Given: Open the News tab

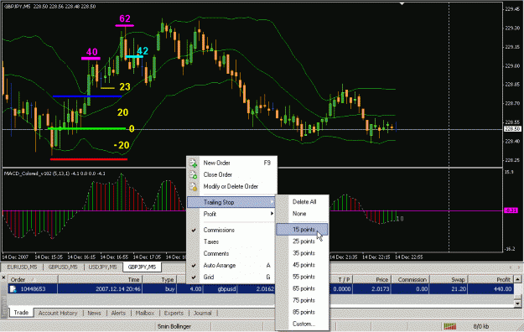Looking at the screenshot, I should pyautogui.click(x=94, y=313).
